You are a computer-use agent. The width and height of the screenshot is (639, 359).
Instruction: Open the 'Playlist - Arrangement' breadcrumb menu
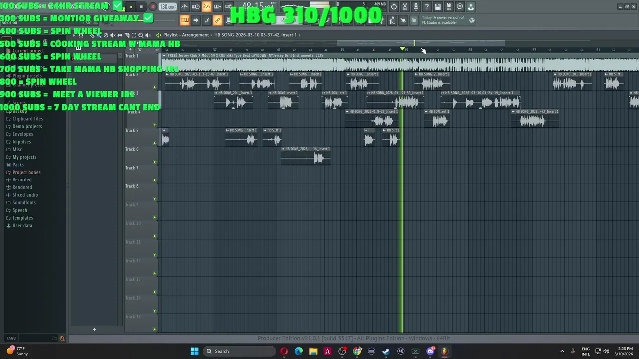186,35
